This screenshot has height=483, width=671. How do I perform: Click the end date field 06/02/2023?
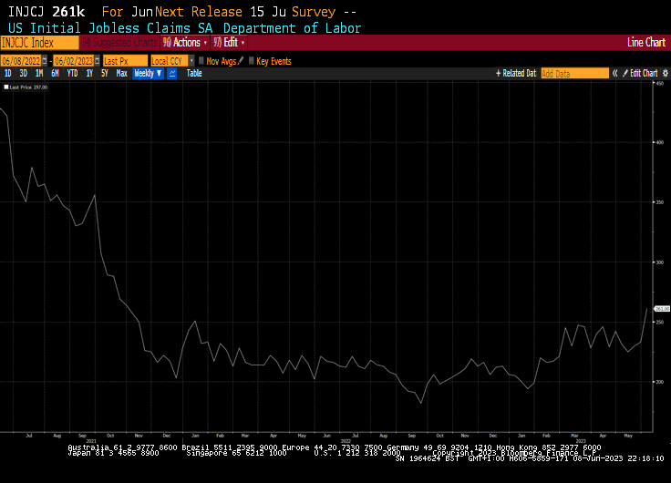click(x=74, y=61)
